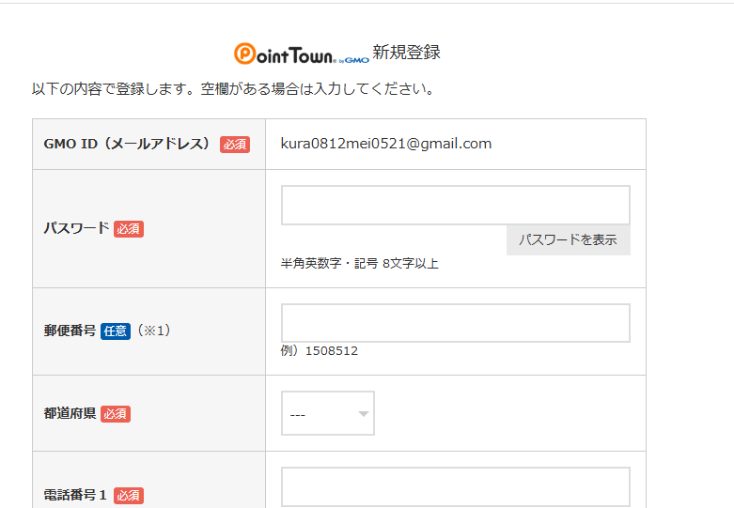The height and width of the screenshot is (508, 734).
Task: Click the パスワード label
Action: [76, 228]
